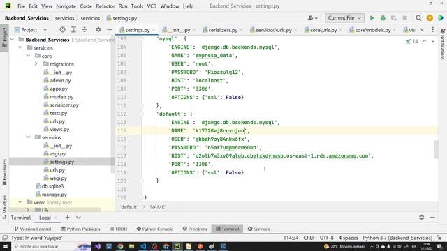The height and width of the screenshot is (251, 447).
Task: Click the 4 spaces indent widget
Action: point(348,238)
